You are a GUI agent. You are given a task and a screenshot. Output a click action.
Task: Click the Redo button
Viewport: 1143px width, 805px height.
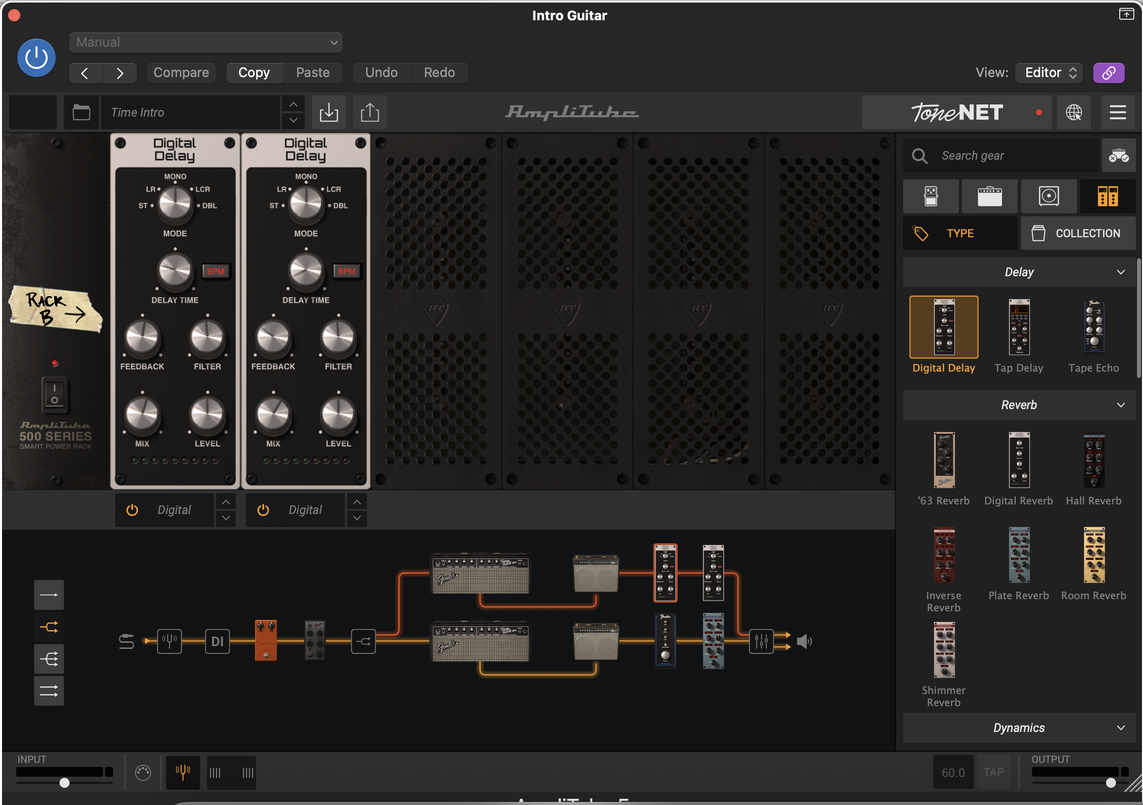439,73
